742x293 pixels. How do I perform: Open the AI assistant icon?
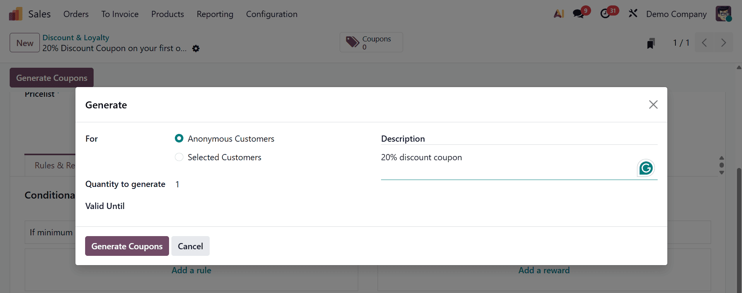coord(559,14)
